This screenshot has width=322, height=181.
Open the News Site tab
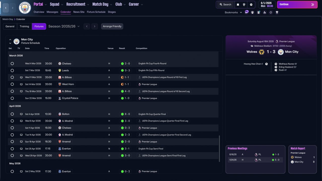[x=79, y=12]
